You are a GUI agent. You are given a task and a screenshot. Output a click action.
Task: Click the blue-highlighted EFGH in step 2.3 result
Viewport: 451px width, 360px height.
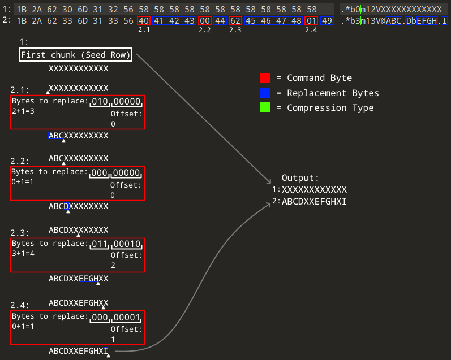coord(88,279)
